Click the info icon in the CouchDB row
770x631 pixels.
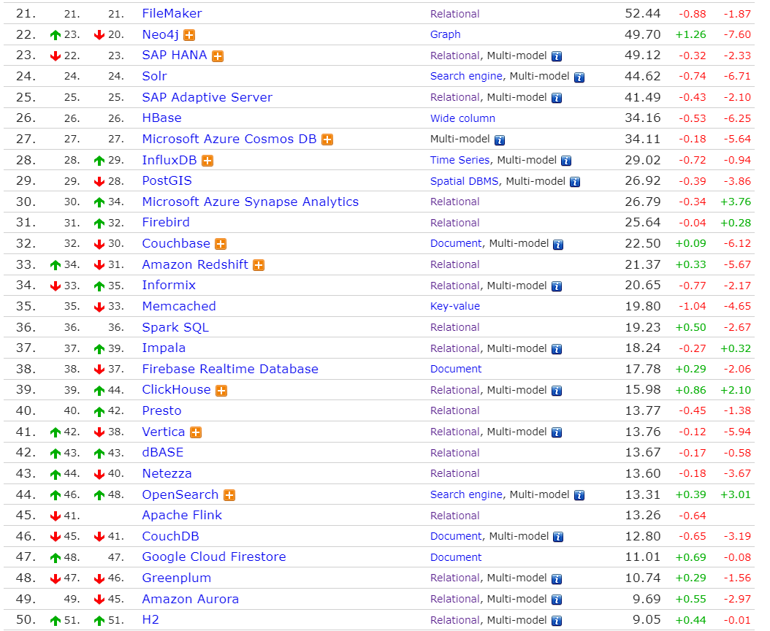[558, 538]
